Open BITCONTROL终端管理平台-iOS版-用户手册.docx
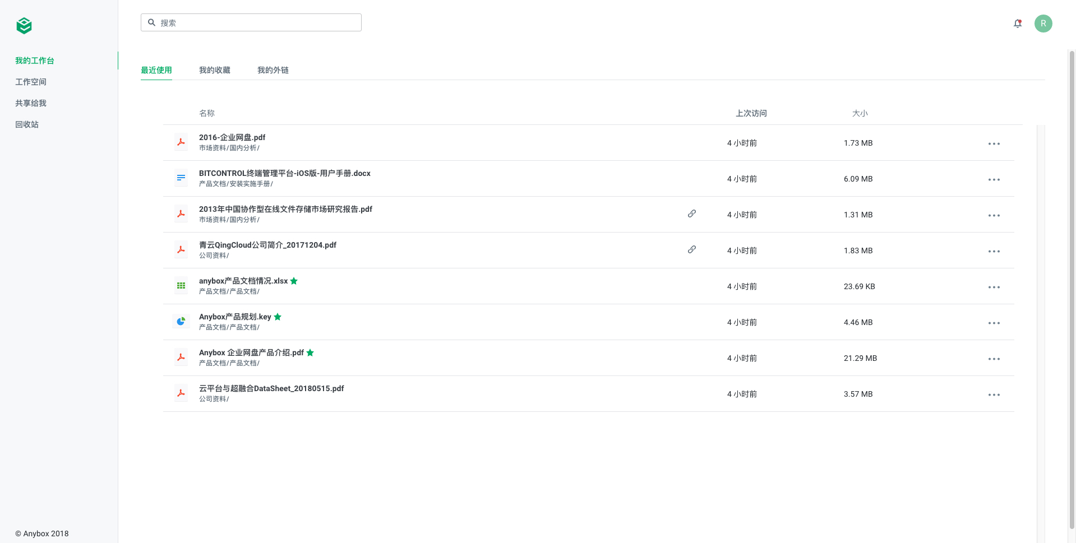Image resolution: width=1076 pixels, height=543 pixels. (285, 173)
